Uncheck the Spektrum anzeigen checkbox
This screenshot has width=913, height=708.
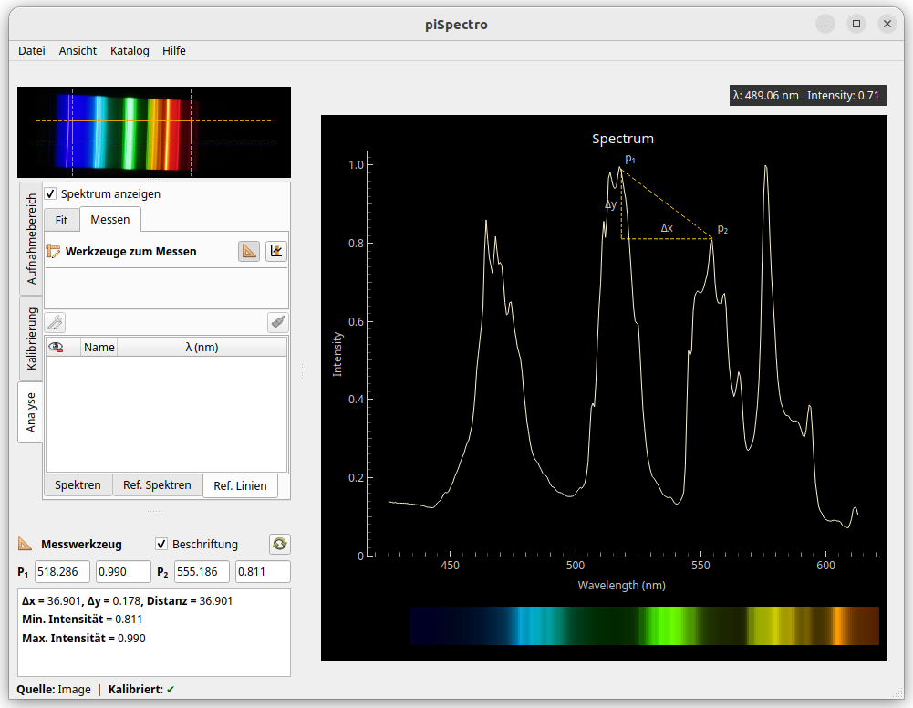tap(51, 193)
